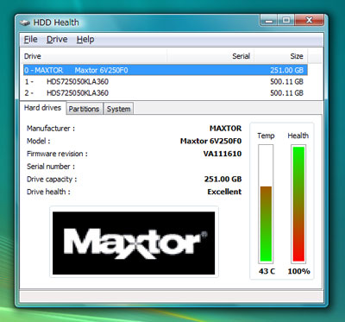Click the firmware value VA111610

click(x=223, y=154)
